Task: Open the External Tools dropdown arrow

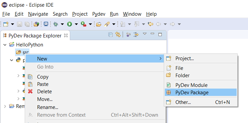Action: [90, 24]
